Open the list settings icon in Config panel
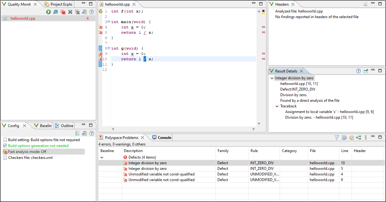Screen dimensions: 386x202 77,133
